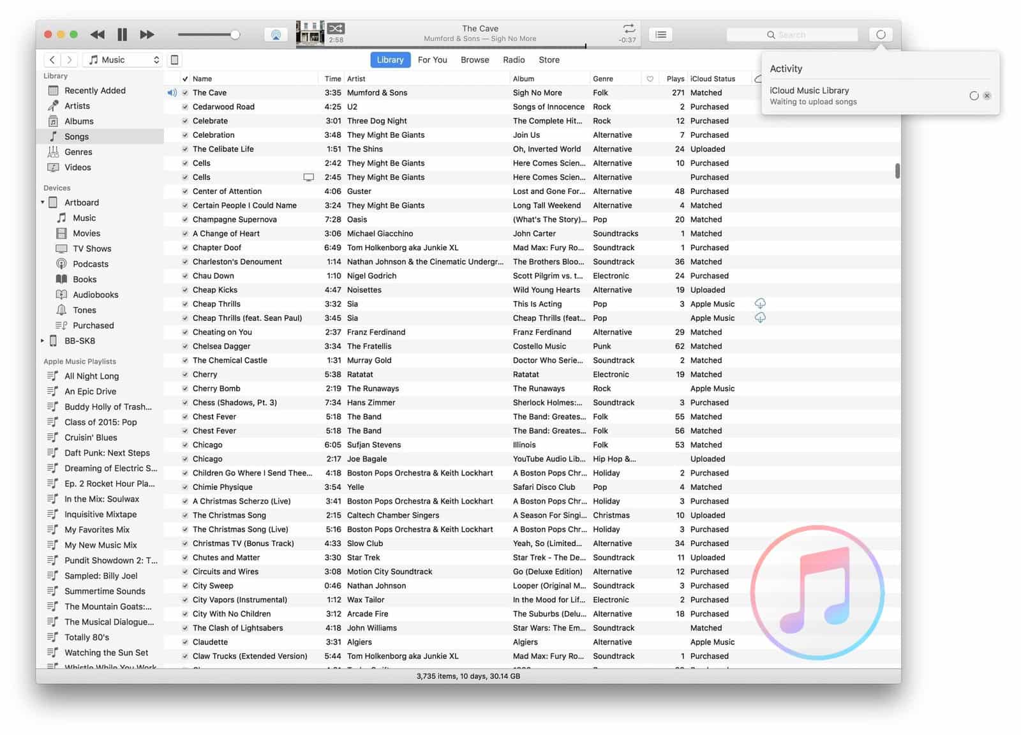
Task: Open the Store tab
Action: 549,60
